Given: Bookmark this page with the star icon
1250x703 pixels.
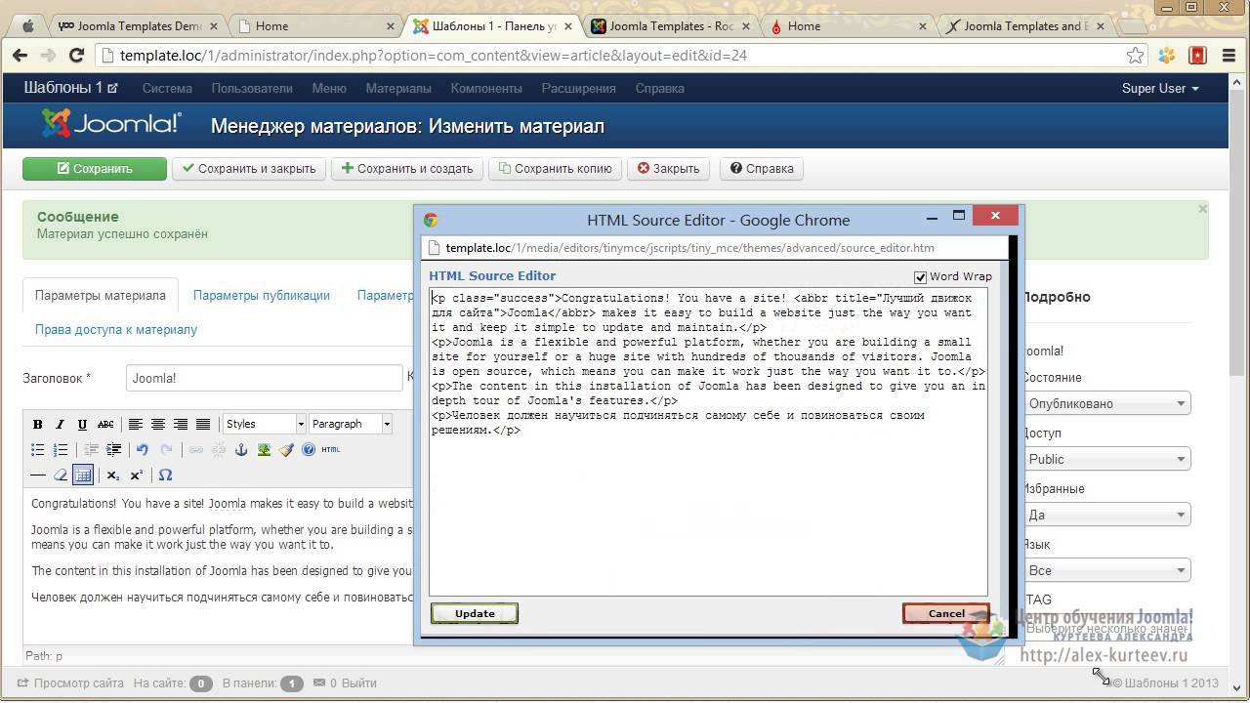Looking at the screenshot, I should (x=1135, y=56).
